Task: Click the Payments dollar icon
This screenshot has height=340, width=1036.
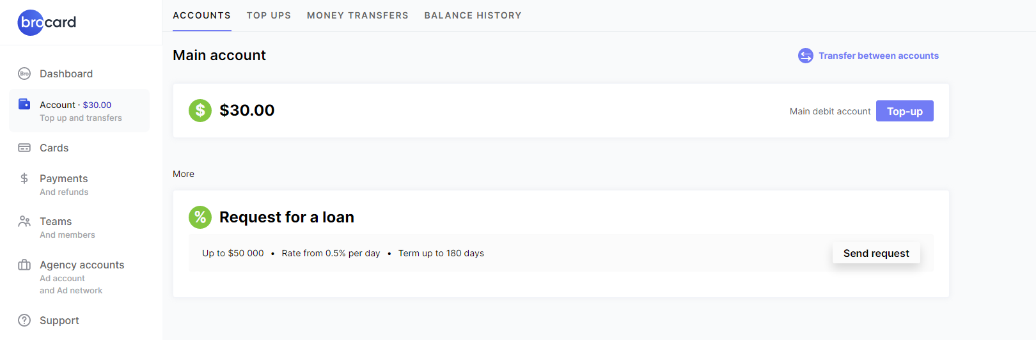Action: click(x=24, y=178)
